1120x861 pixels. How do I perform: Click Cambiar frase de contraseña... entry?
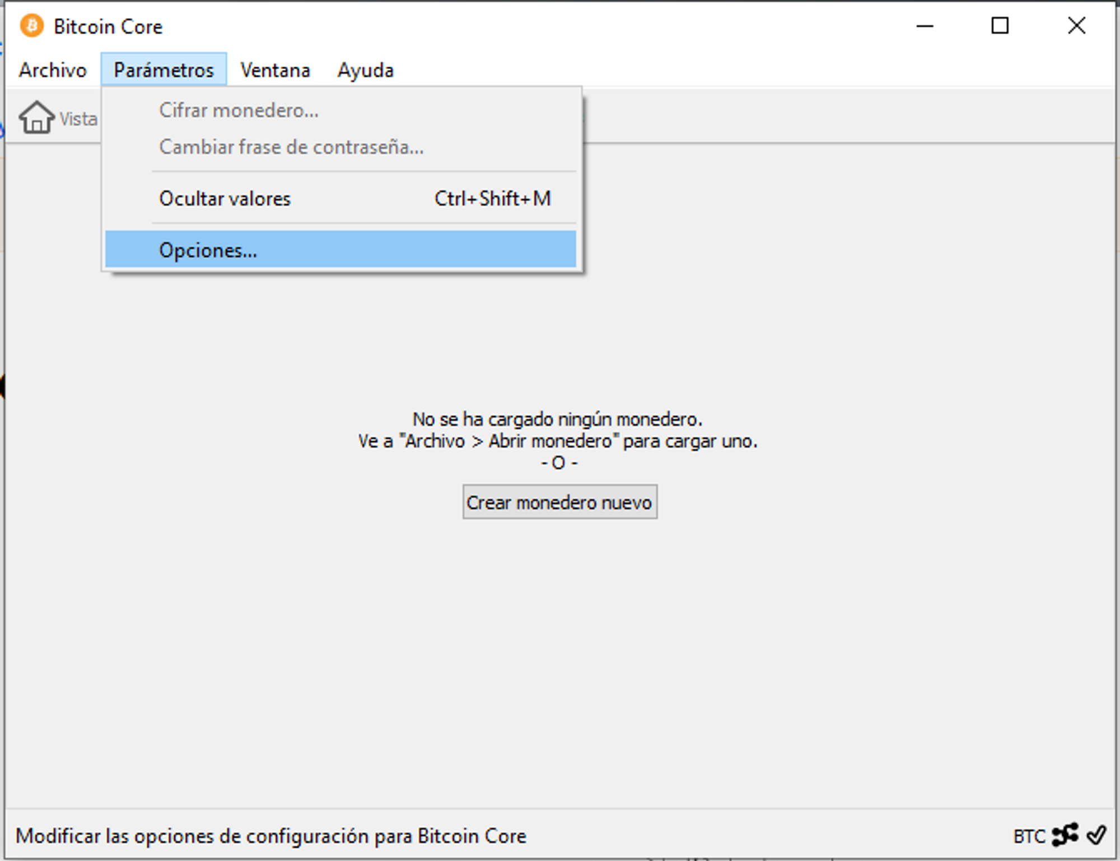pyautogui.click(x=340, y=147)
